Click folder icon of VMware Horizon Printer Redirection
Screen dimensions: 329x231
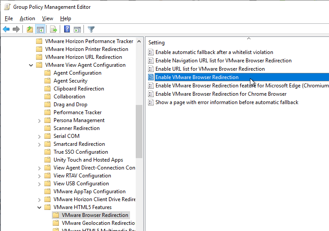39,49
